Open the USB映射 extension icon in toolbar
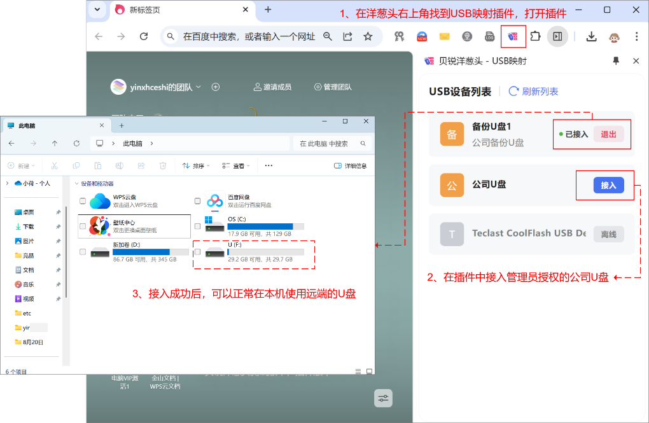649x423 pixels. (x=513, y=36)
